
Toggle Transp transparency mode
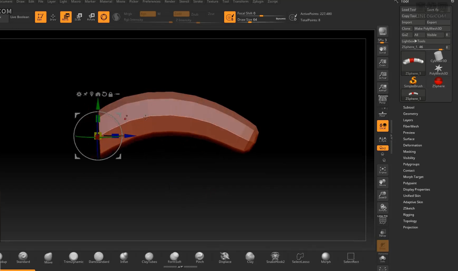[x=383, y=233]
